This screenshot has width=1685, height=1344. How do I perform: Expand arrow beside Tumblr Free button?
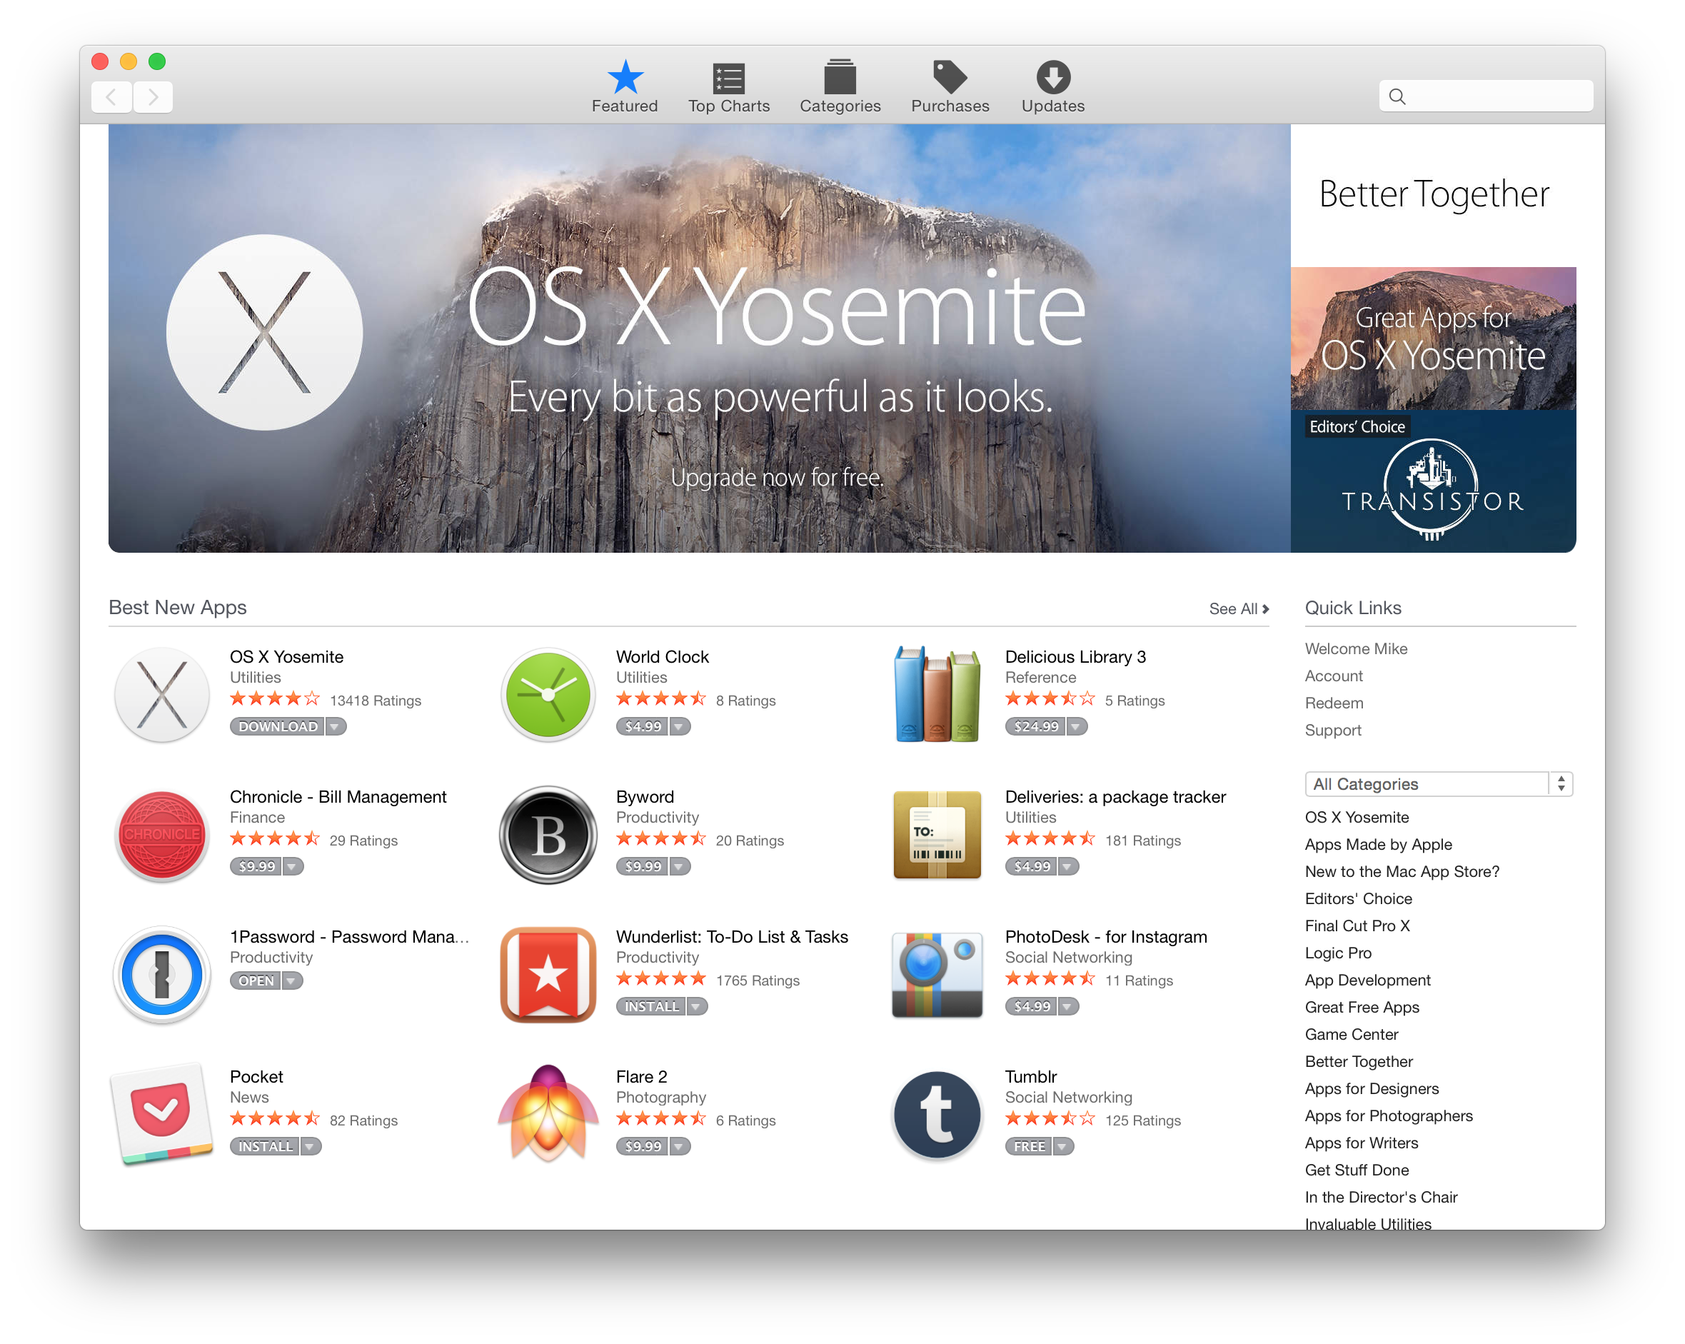click(x=1062, y=1146)
